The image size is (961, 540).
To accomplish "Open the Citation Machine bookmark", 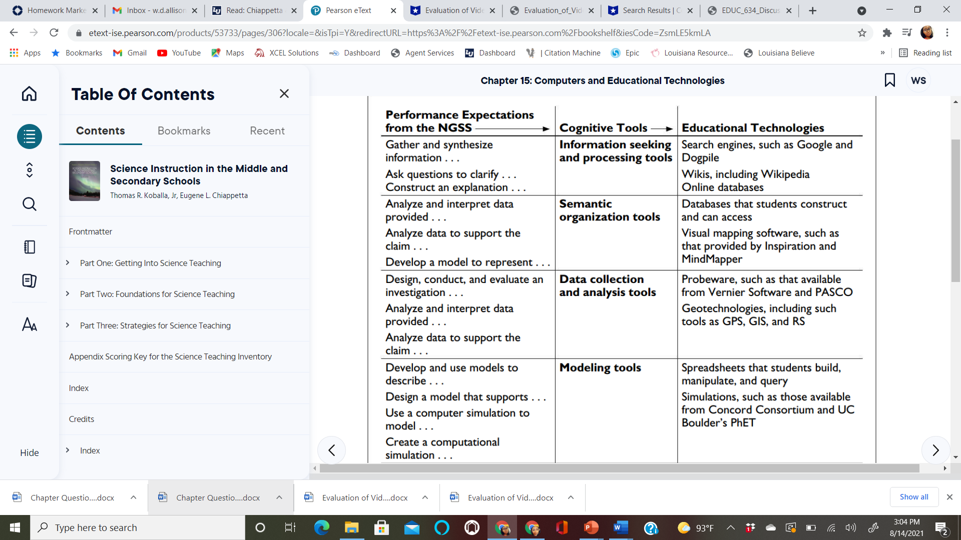I will click(564, 53).
